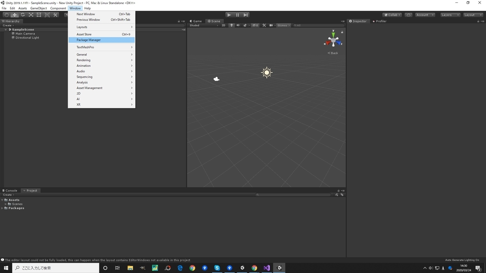The height and width of the screenshot is (273, 486).
Task: Step one frame forward
Action: point(246,15)
